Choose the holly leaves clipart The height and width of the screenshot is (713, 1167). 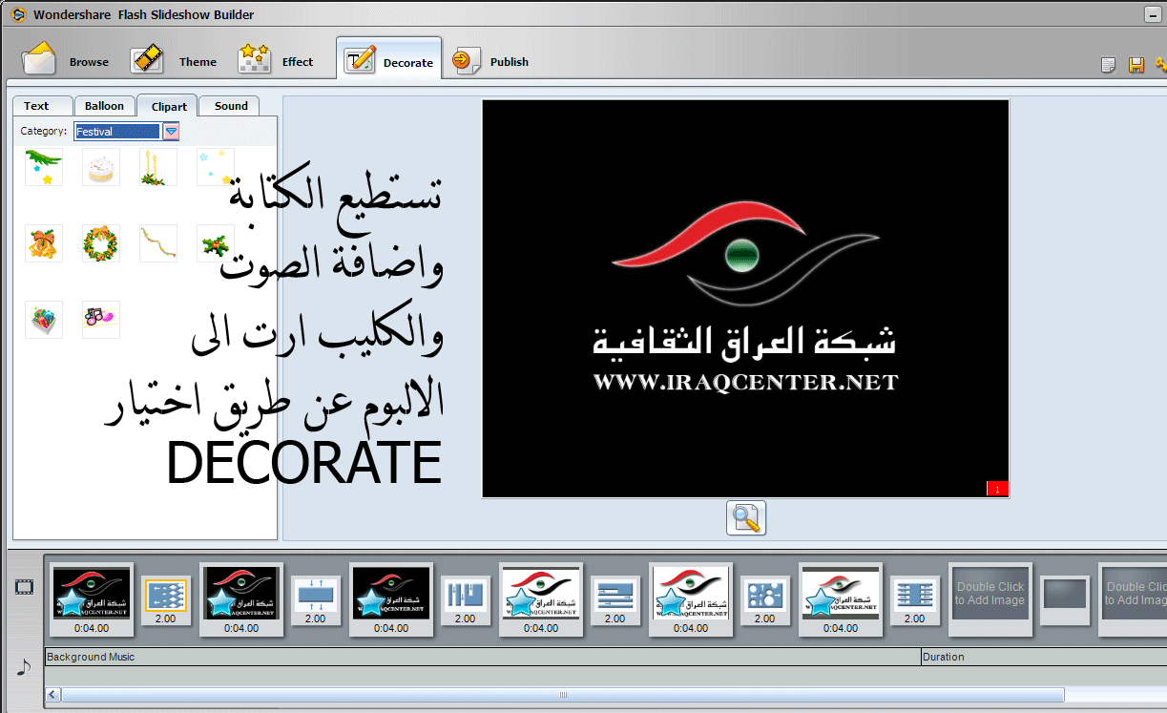click(216, 242)
